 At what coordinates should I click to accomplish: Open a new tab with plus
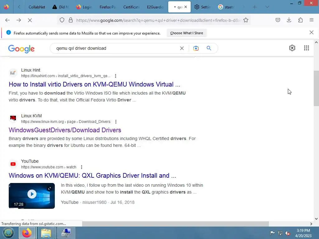point(255,7)
